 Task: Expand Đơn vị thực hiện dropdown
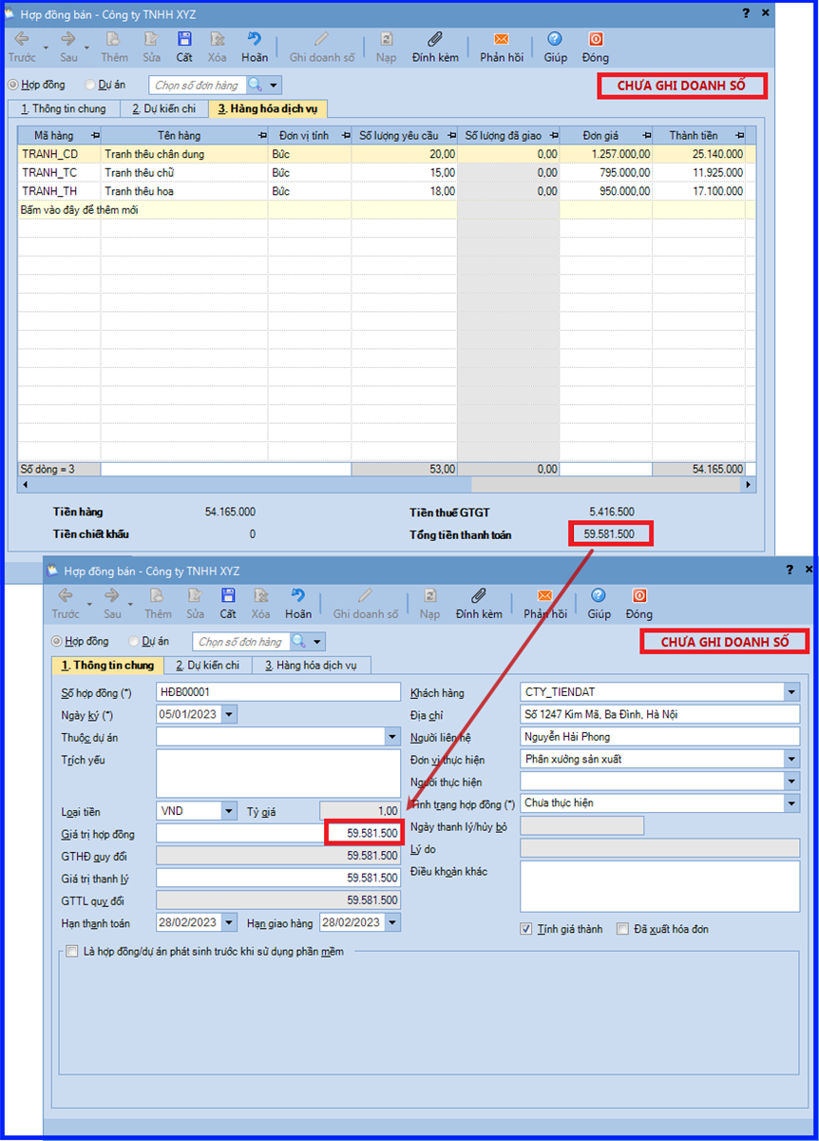(791, 759)
